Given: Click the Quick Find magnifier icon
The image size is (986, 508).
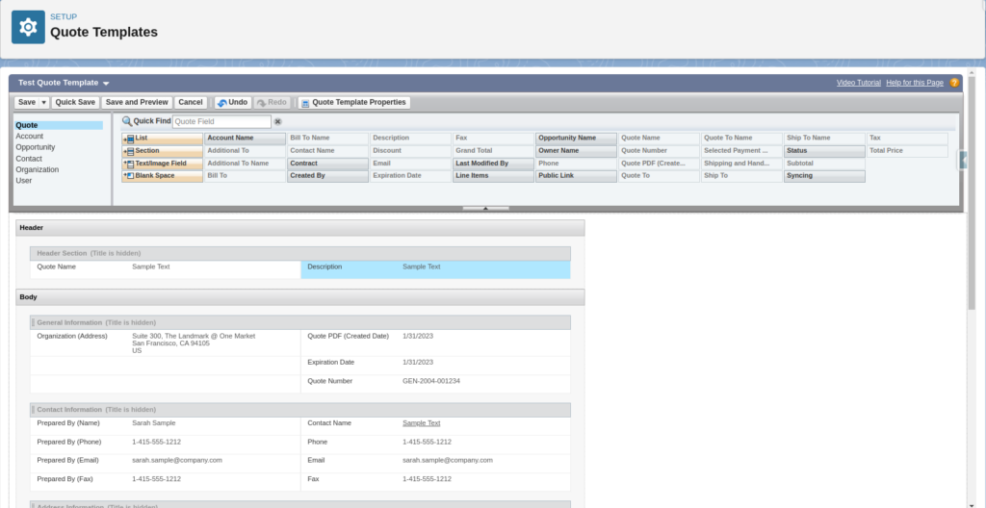Looking at the screenshot, I should click(x=126, y=121).
